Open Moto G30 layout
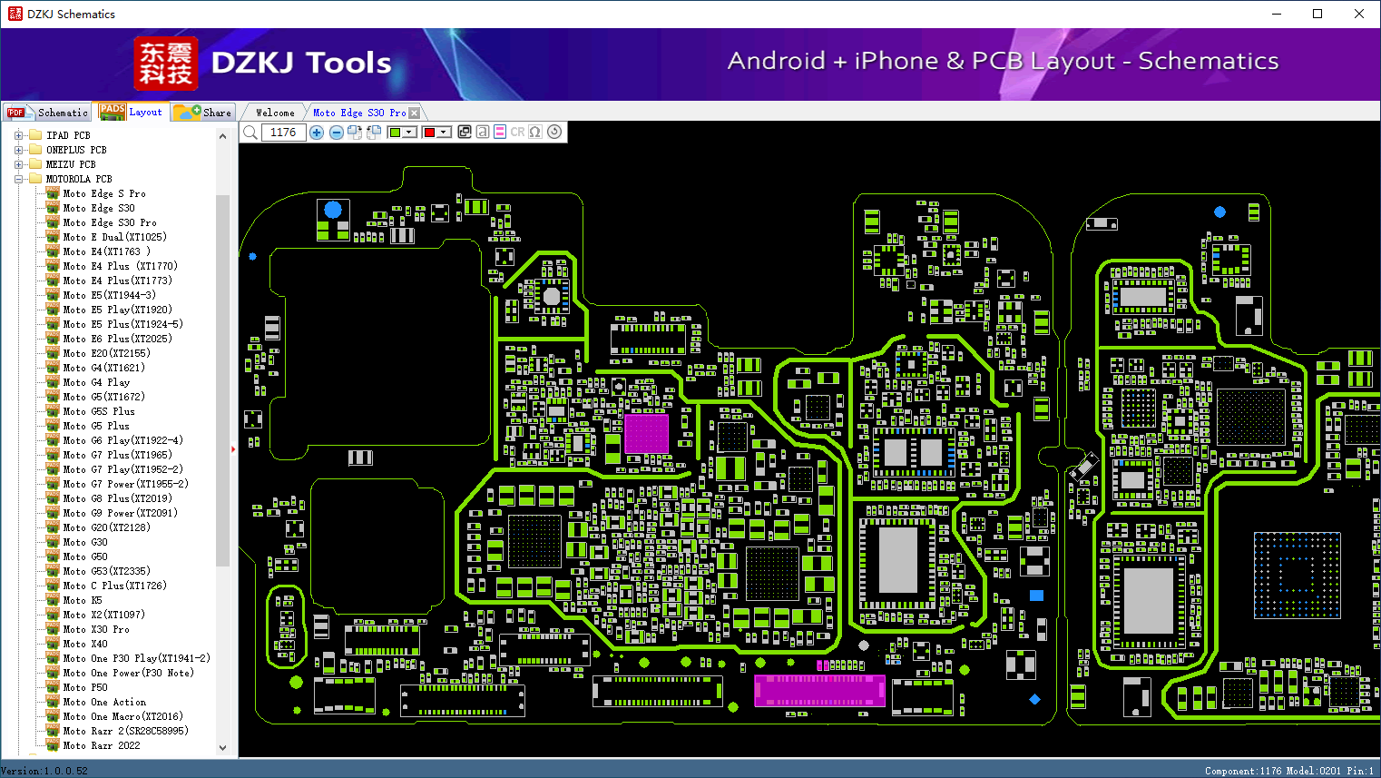This screenshot has height=778, width=1381. coord(85,542)
